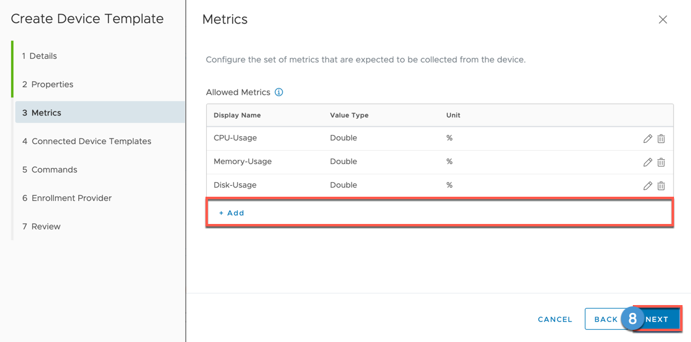Image resolution: width=691 pixels, height=342 pixels.
Task: Remove the Memory-Usage metric with trash icon
Action: pos(661,162)
